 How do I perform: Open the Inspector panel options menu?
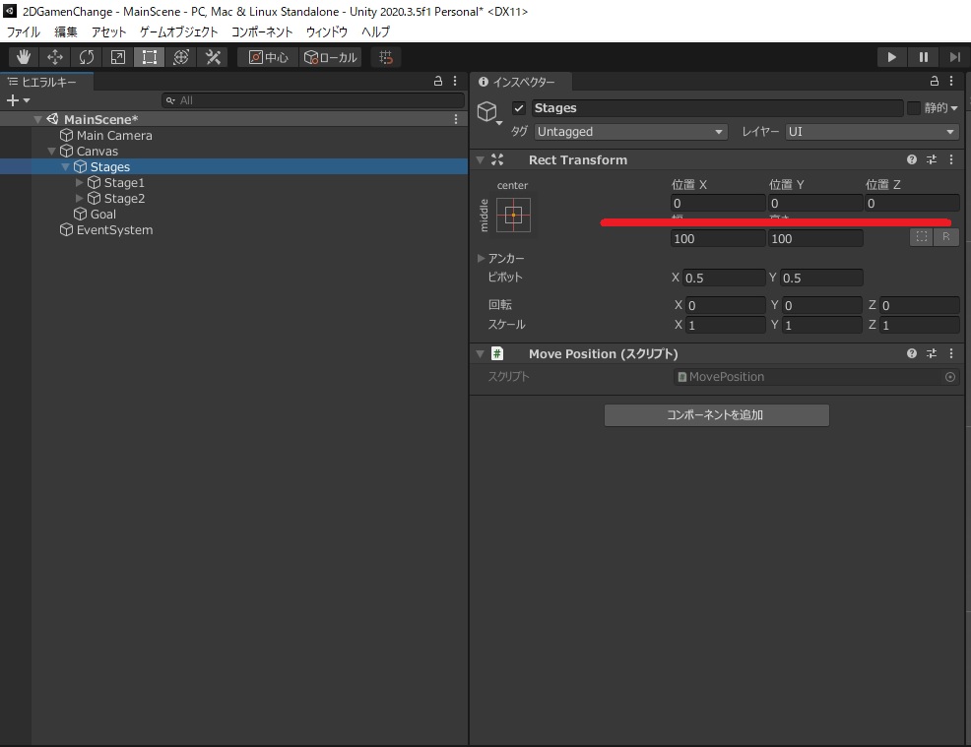click(952, 81)
